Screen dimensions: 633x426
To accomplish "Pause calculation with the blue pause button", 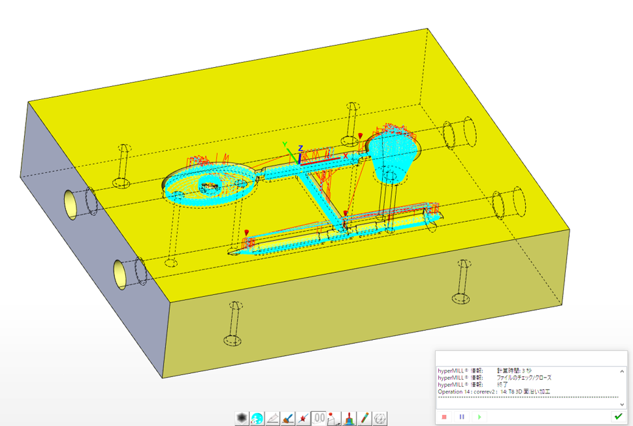I will pos(462,416).
